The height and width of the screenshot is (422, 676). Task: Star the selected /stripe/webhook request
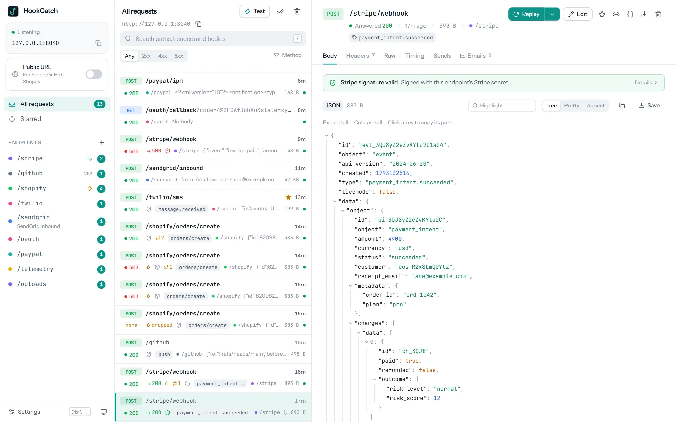602,14
